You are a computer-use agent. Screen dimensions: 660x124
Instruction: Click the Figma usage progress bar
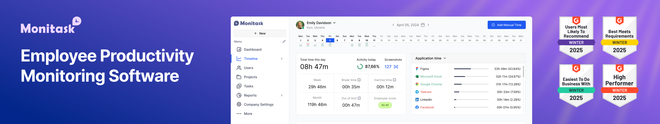pyautogui.click(x=471, y=69)
